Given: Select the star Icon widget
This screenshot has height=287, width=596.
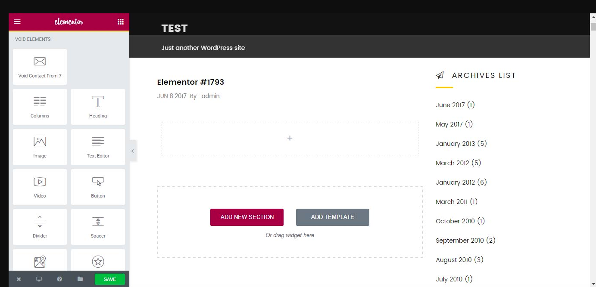Looking at the screenshot, I should click(98, 262).
